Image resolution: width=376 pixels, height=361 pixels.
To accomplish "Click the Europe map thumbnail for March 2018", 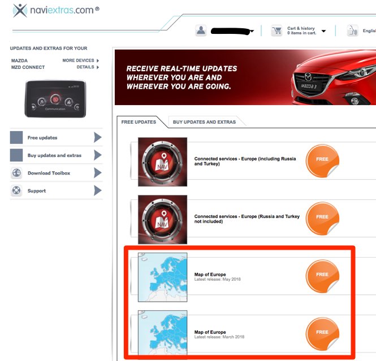I will click(163, 333).
